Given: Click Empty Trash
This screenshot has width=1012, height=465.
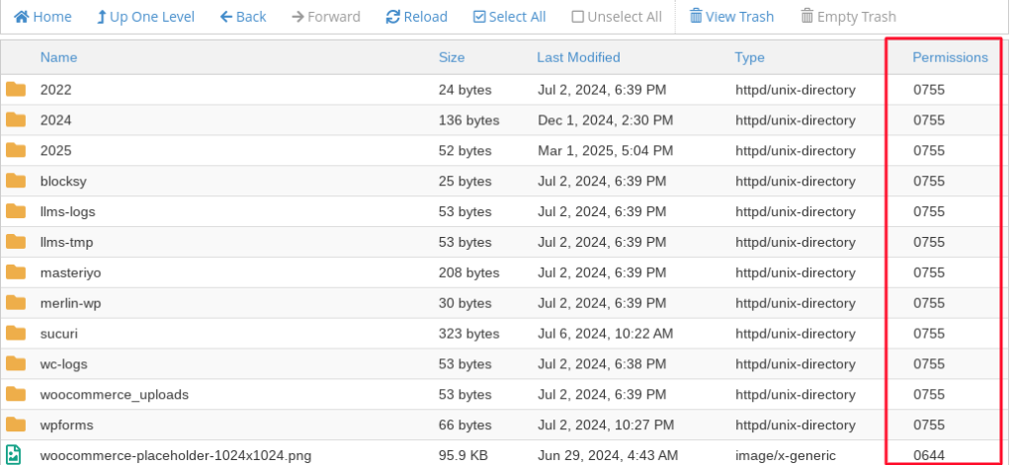Looking at the screenshot, I should coord(848,17).
